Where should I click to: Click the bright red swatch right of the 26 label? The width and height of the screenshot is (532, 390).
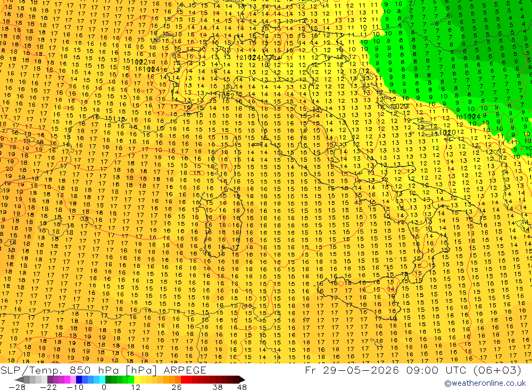pyautogui.click(x=184, y=379)
